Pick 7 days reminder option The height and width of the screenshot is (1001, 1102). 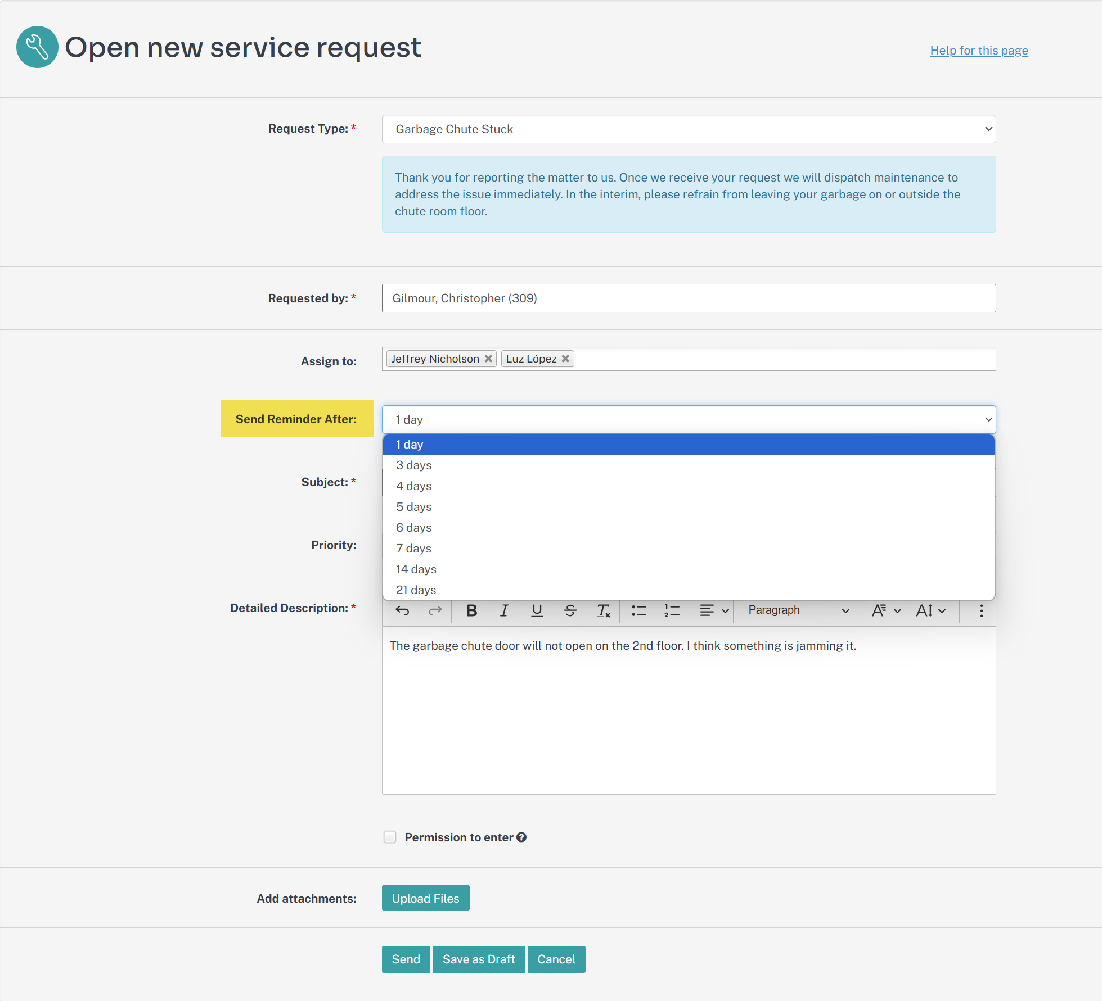point(689,549)
